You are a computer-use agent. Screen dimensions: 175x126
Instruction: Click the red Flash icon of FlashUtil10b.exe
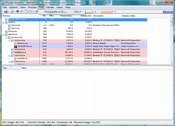[x=16, y=47]
